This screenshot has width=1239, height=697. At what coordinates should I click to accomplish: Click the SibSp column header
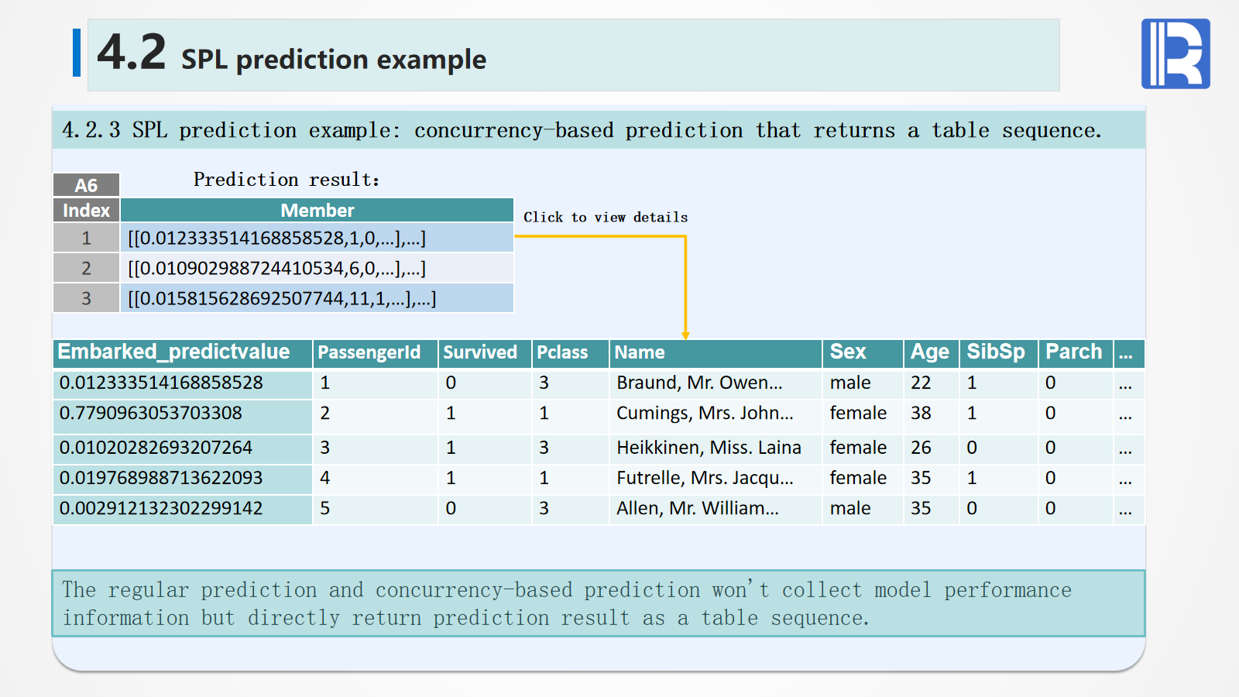coord(997,353)
